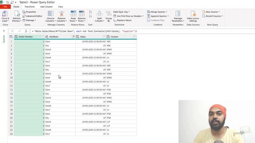Screen dimensions: 255x143
Task: Click the Group By icon
Action: (108, 14)
